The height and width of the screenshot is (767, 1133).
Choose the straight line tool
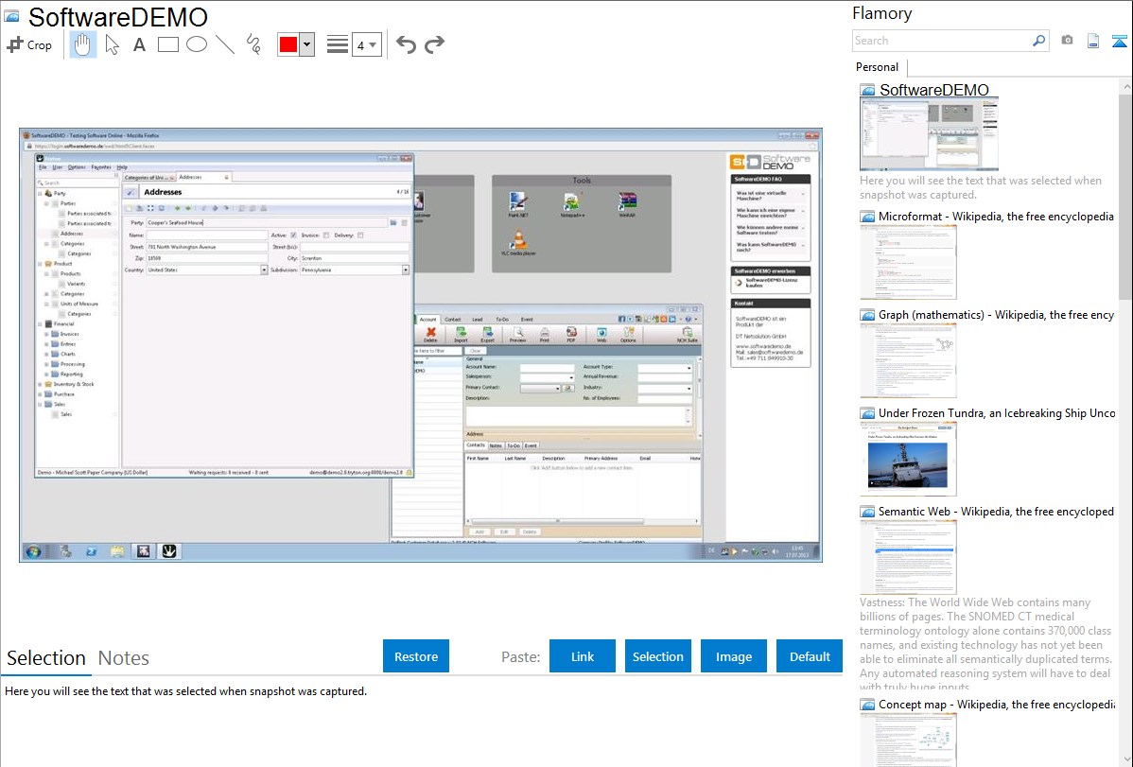click(225, 44)
